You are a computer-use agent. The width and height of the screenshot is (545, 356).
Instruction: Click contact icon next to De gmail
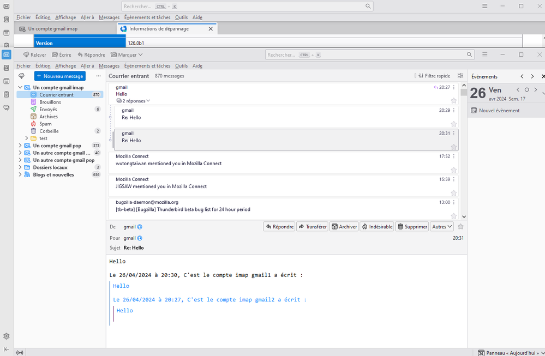point(140,227)
